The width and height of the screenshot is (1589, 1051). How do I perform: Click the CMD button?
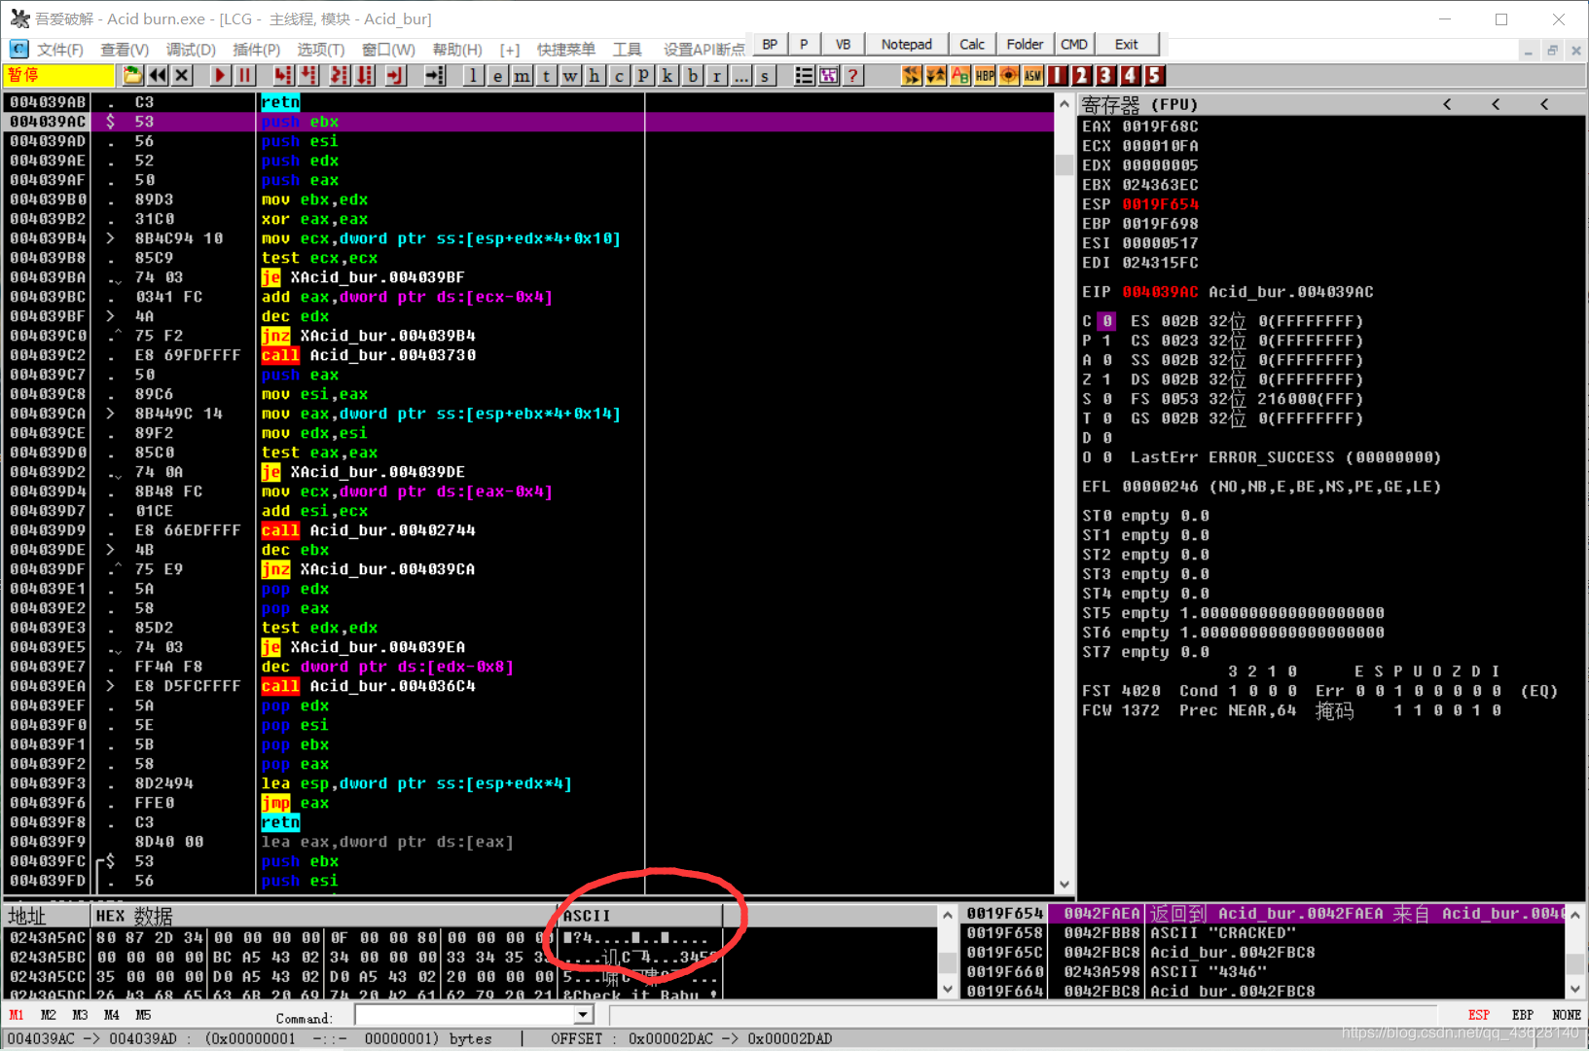(x=1074, y=44)
